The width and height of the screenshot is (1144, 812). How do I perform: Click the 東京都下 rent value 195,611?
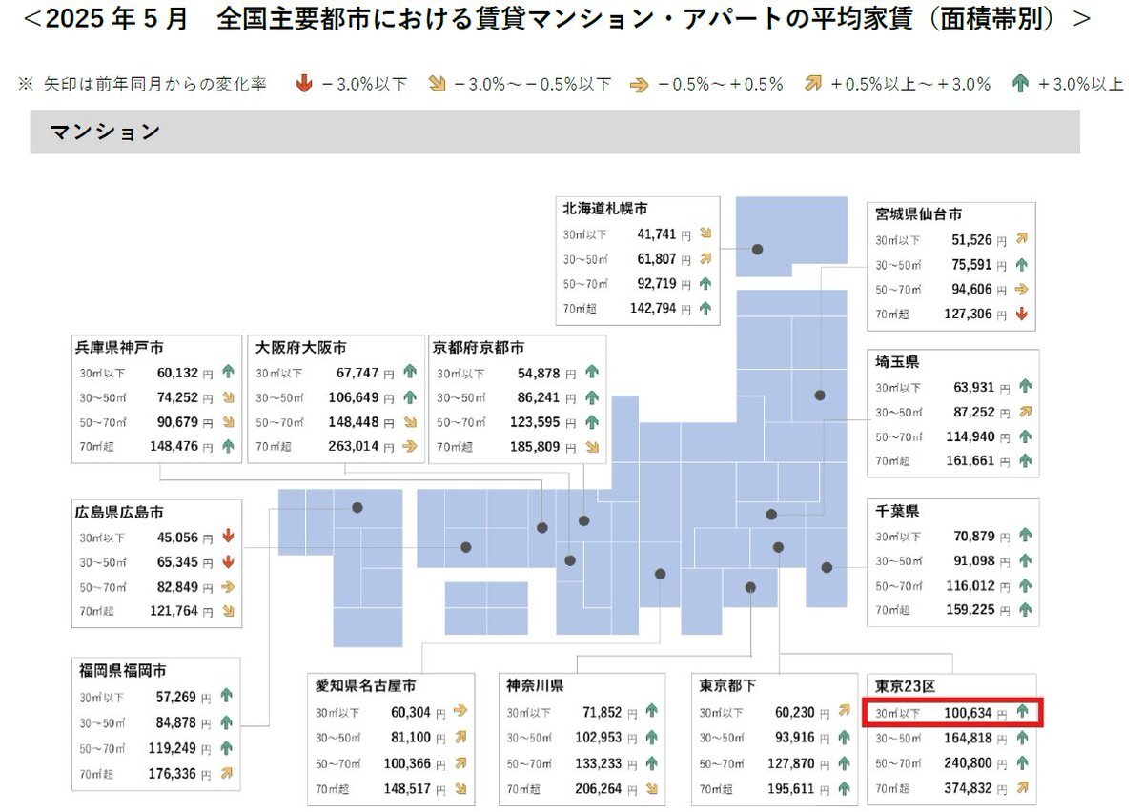789,787
